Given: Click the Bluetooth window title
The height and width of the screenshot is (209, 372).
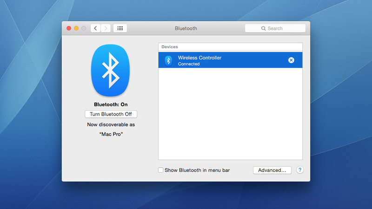Looking at the screenshot, I should coord(186,28).
